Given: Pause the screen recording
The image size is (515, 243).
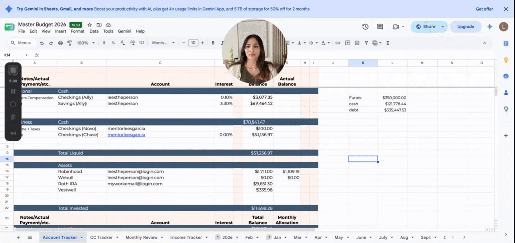Looking at the screenshot, I should [13, 91].
